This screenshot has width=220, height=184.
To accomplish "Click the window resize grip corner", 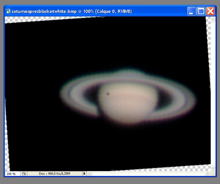I will [x=214, y=174].
